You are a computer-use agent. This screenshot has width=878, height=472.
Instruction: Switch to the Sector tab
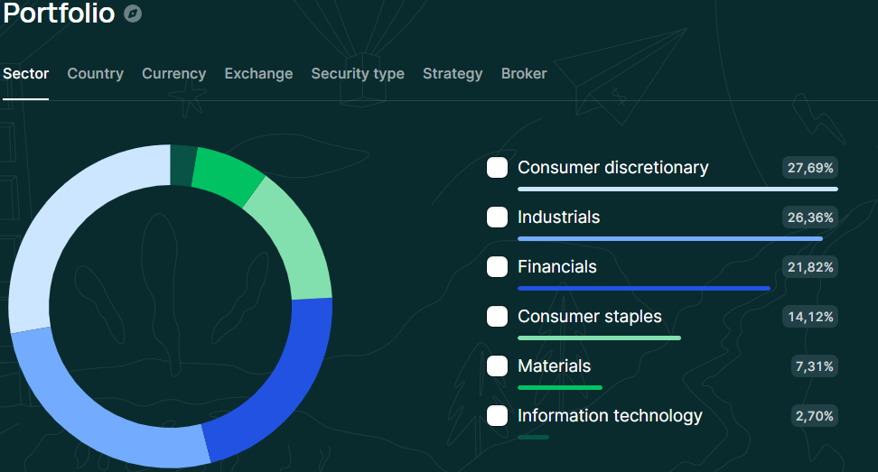[x=26, y=74]
